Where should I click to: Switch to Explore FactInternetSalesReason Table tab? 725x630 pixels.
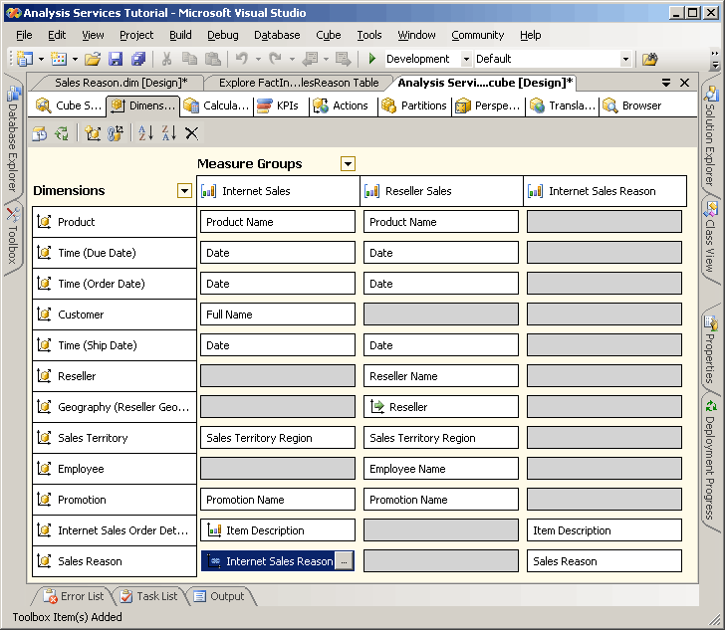tap(299, 83)
